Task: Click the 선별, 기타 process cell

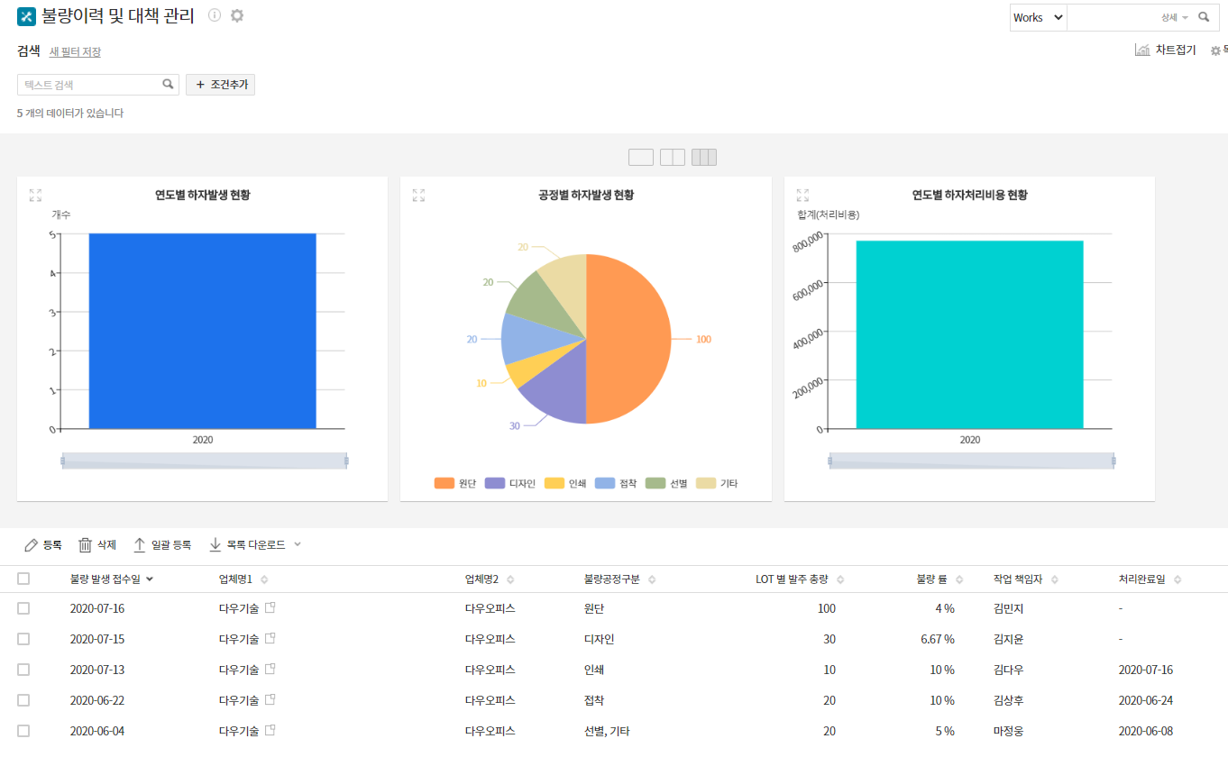Action: 607,731
